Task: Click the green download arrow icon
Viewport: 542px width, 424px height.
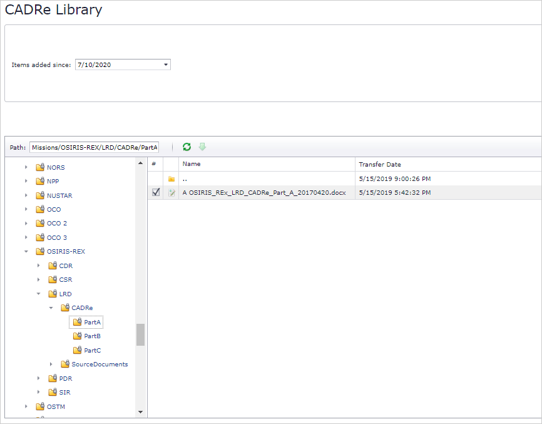Action: 202,147
